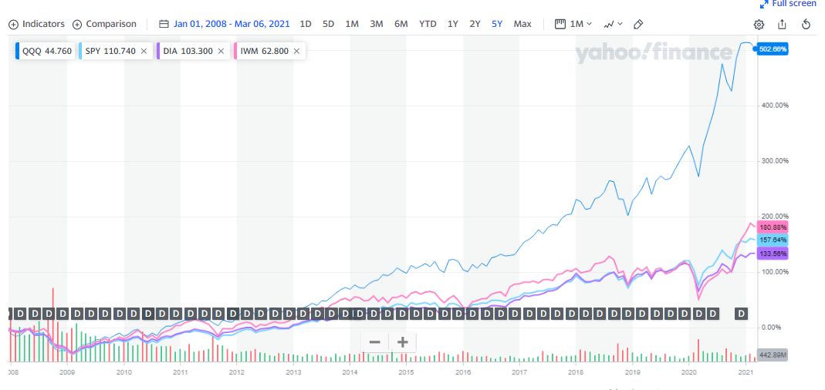
Task: Click the share chart icon
Action: pos(782,24)
